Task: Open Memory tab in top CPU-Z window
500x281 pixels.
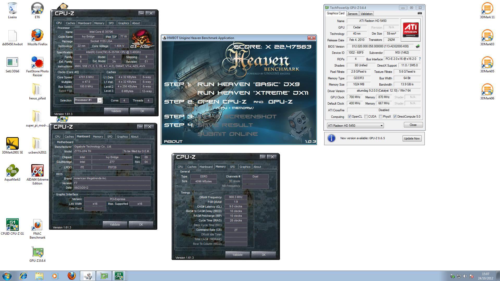Action: (99, 23)
